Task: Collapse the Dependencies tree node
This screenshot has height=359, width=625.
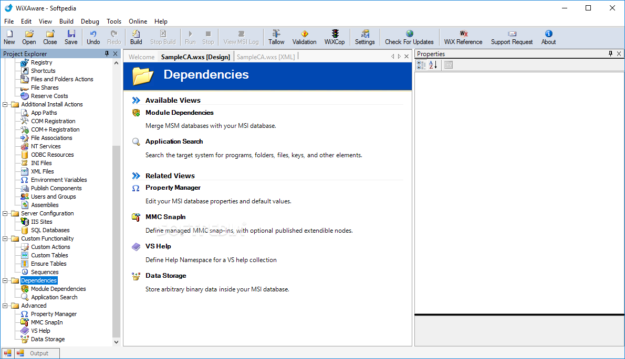Action: tap(5, 281)
